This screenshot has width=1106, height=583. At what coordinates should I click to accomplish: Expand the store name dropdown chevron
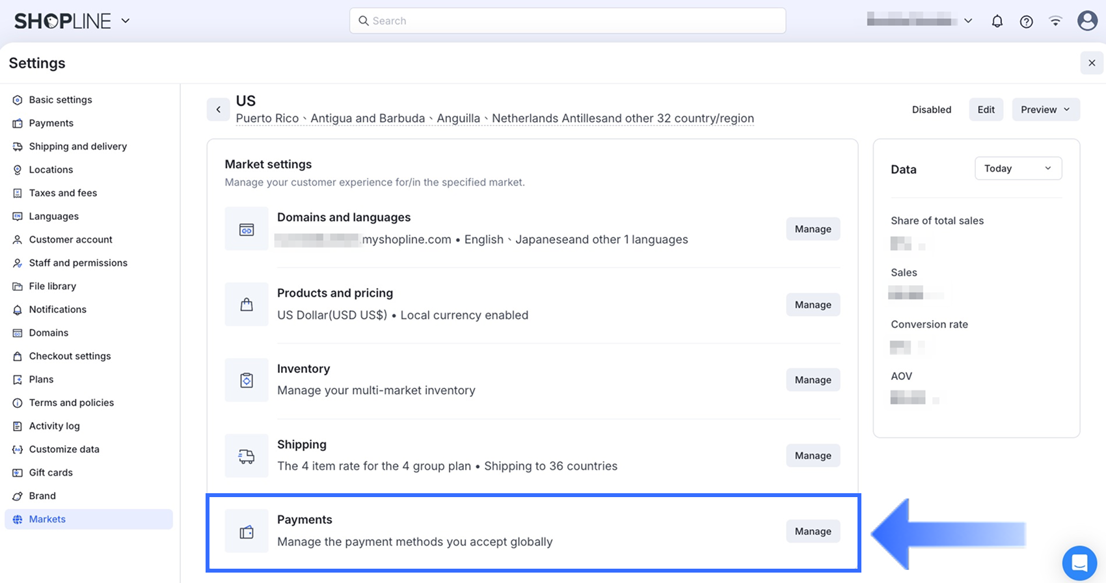[968, 21]
